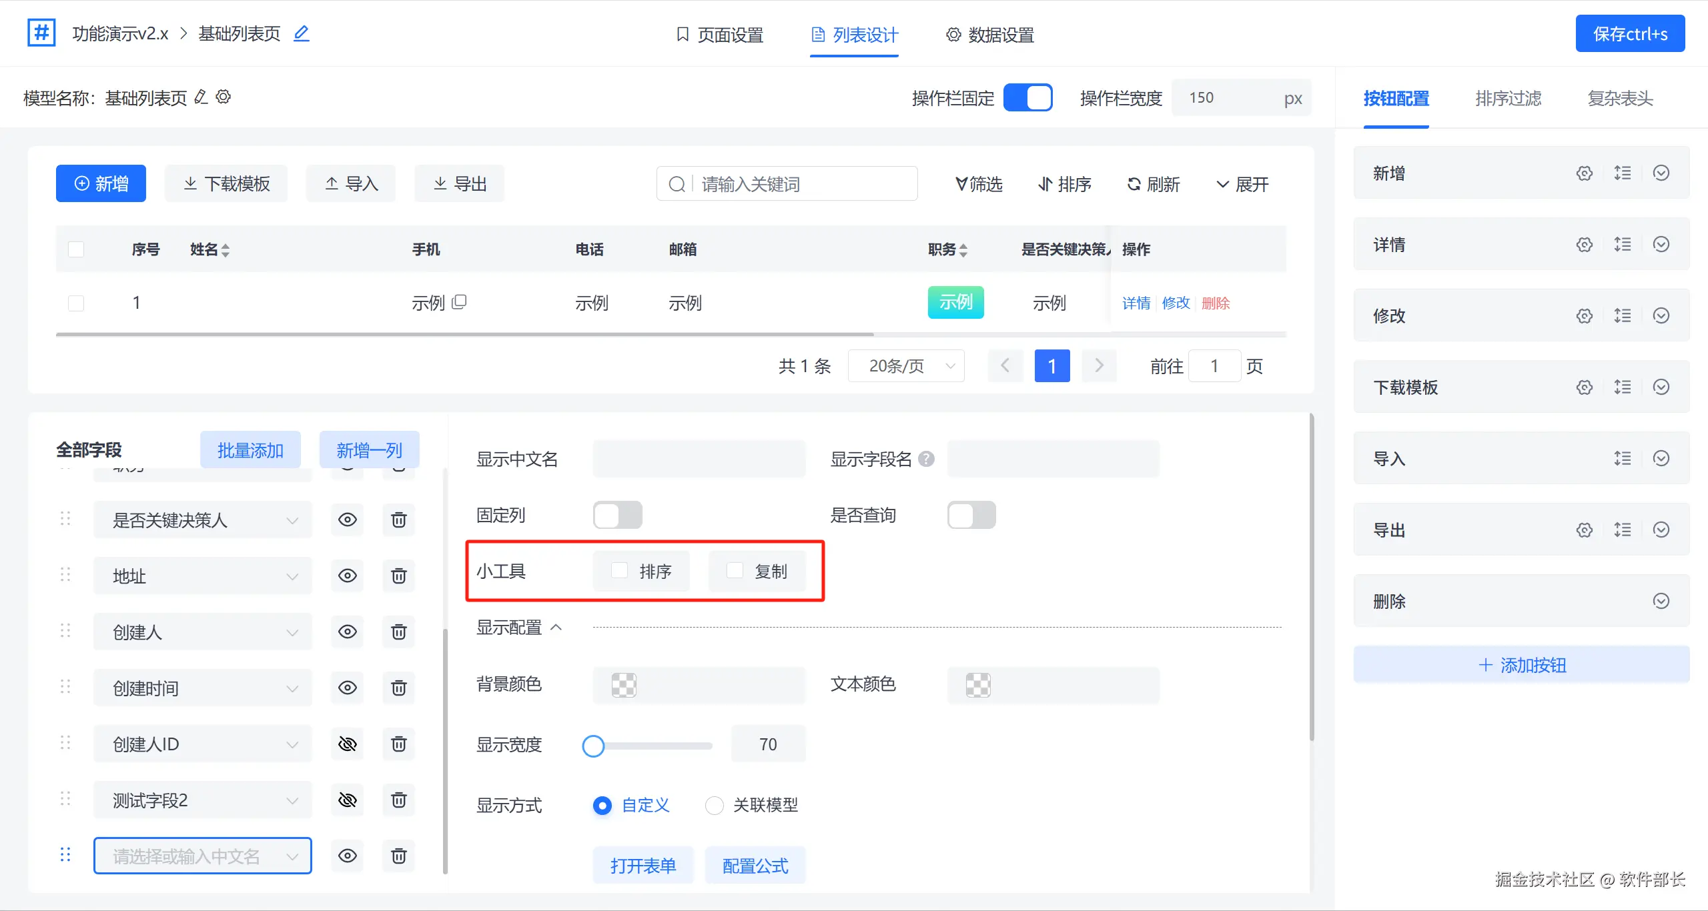Delete the 地址 field with trash icon

(398, 576)
